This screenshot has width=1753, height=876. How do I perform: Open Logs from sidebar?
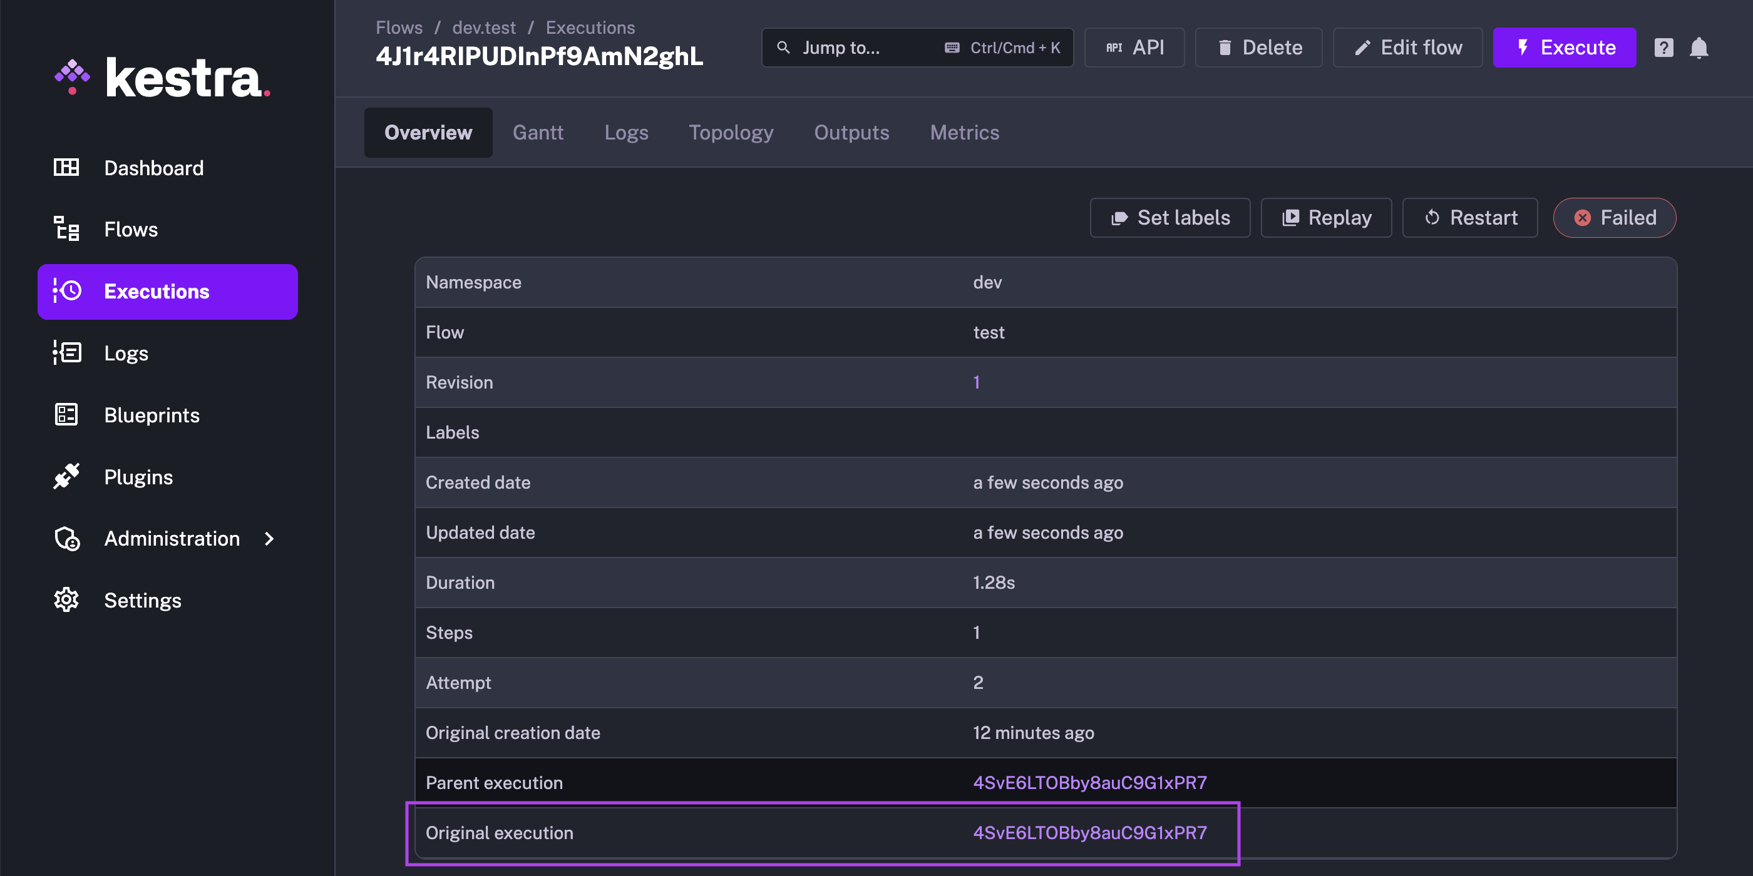coord(125,352)
